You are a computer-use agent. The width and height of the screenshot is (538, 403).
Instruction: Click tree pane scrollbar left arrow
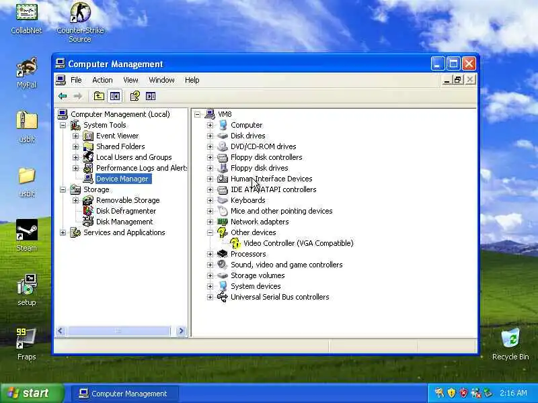pyautogui.click(x=61, y=330)
